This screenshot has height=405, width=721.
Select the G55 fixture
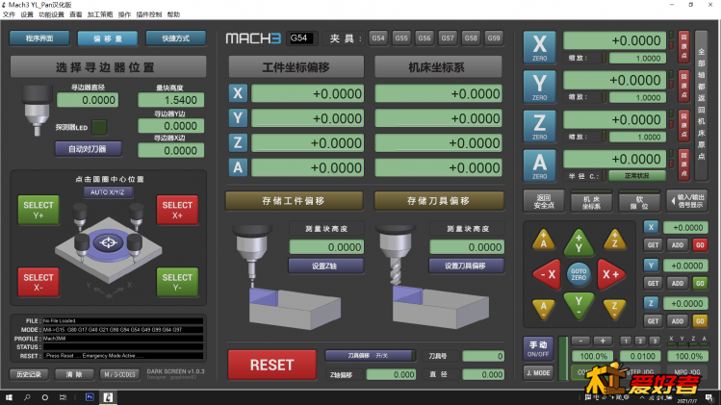tap(401, 38)
